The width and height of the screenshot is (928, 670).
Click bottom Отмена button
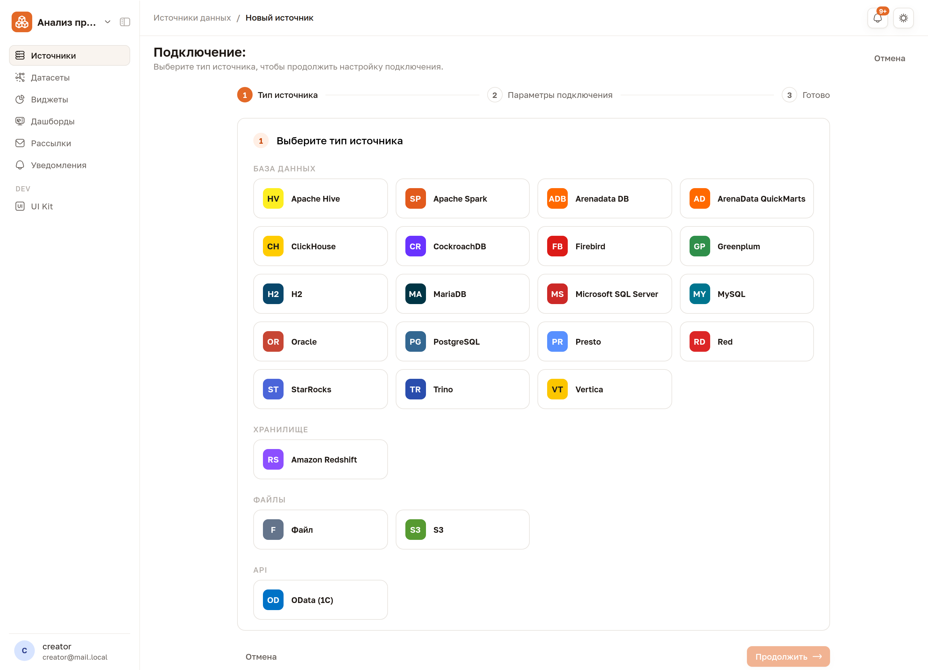click(x=261, y=656)
